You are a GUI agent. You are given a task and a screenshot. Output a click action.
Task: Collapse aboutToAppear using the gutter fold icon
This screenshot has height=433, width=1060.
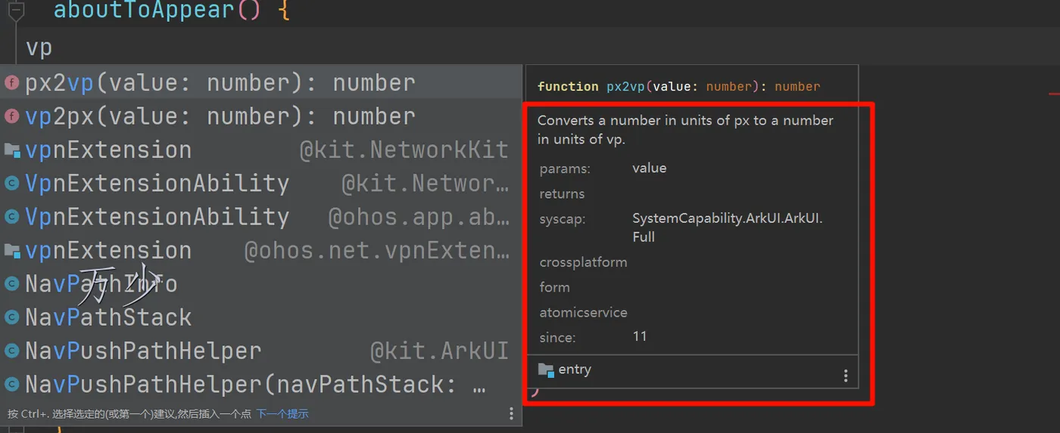pos(17,11)
